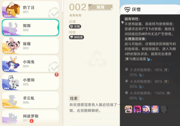The image size is (180, 126).
Task: Open the 寐魔 003 entry
Action: click(x=31, y=46)
